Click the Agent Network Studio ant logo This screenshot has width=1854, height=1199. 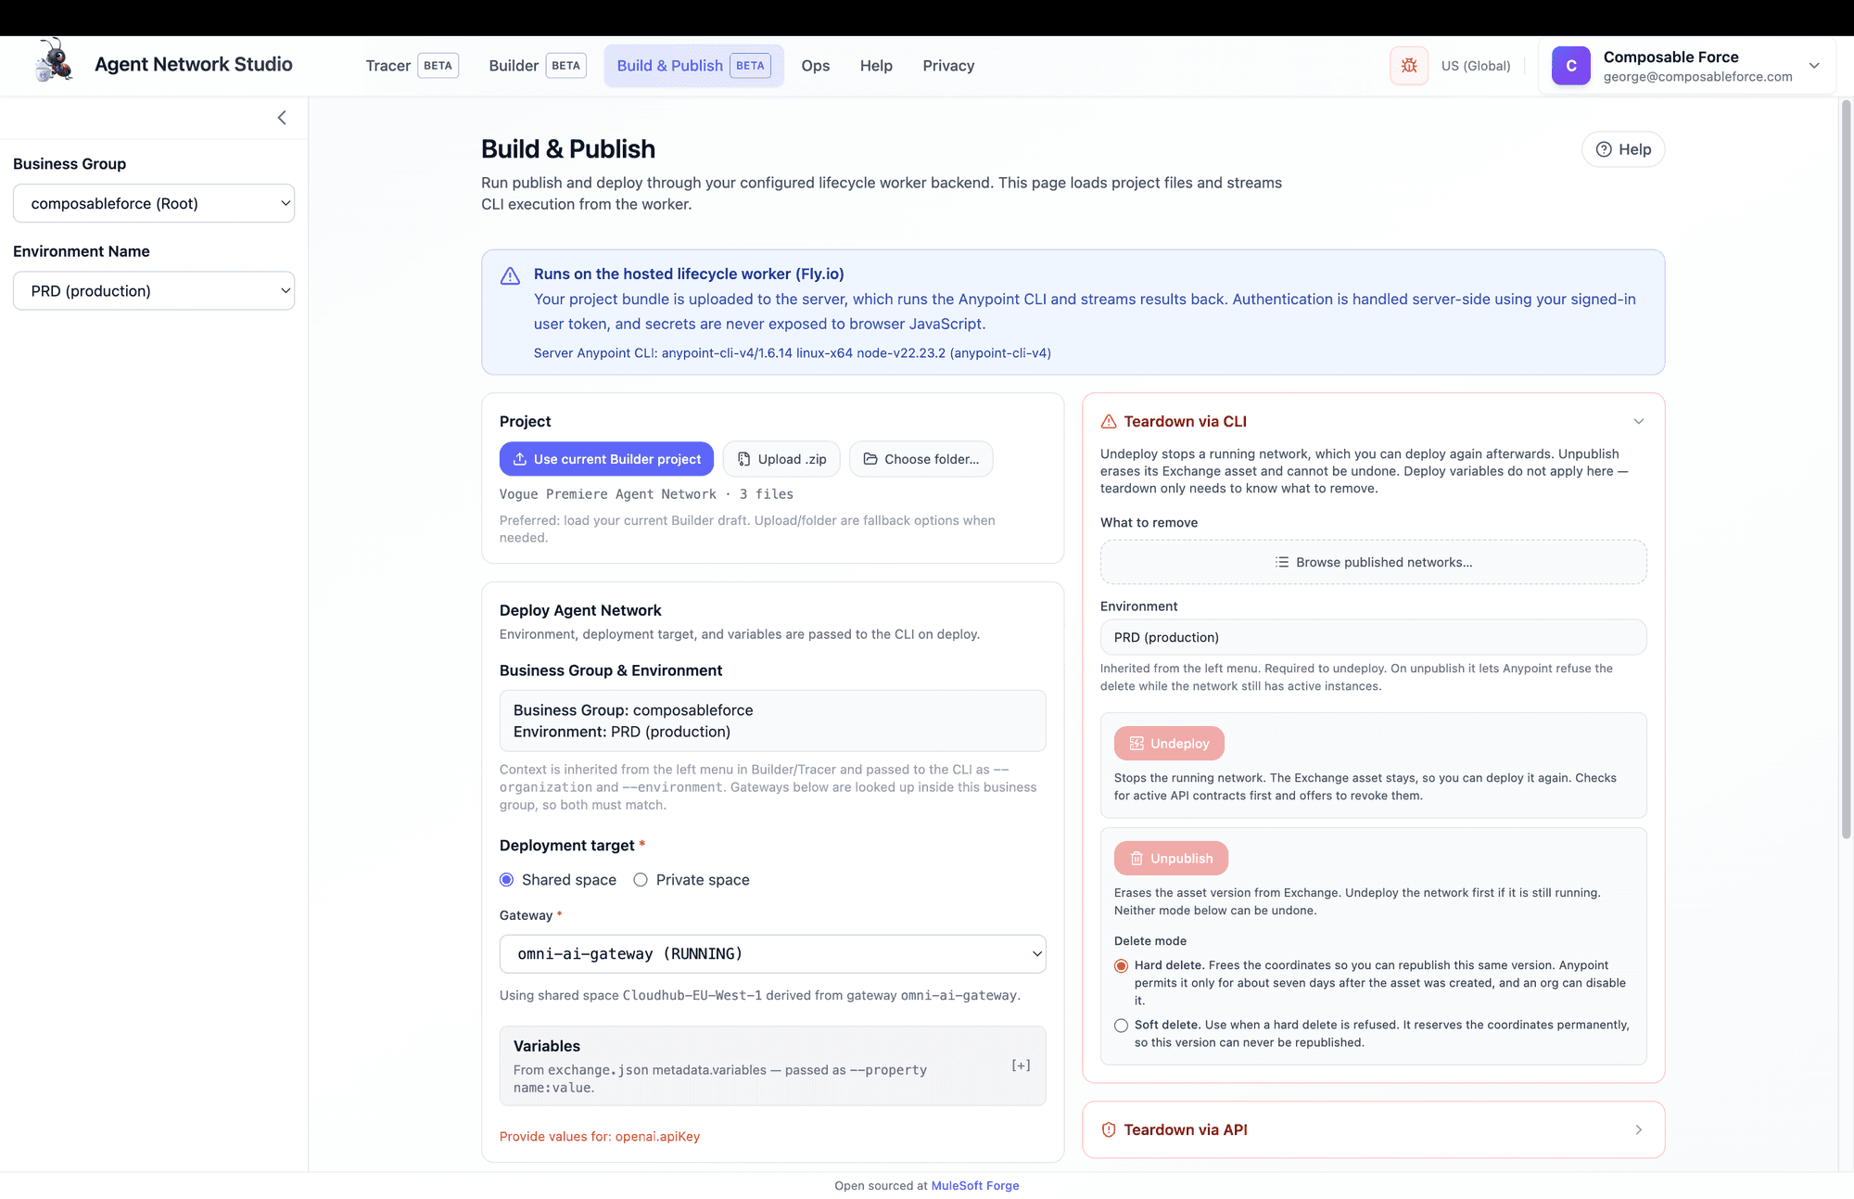(x=54, y=61)
